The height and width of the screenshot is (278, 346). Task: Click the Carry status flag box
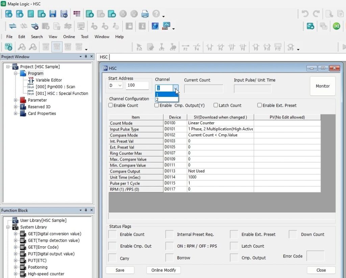[112, 258]
